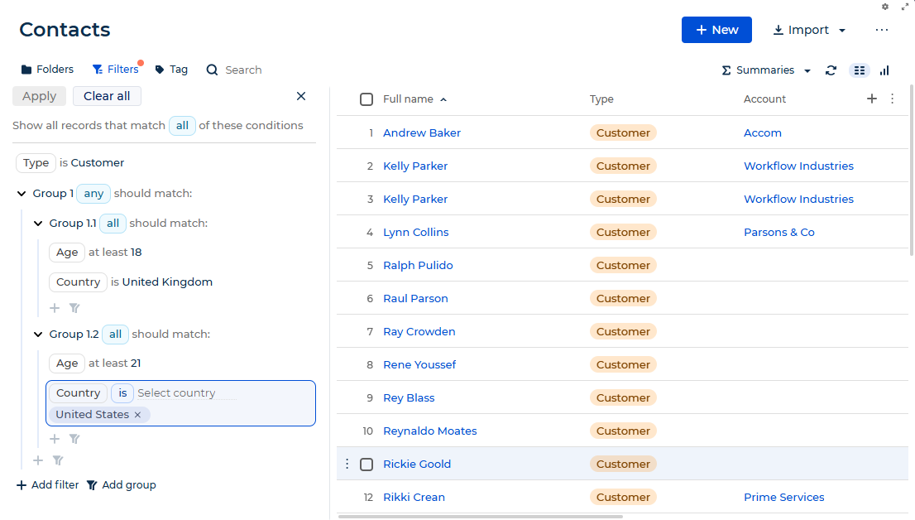Open the more options ellipsis menu
This screenshot has height=520, width=915.
882,30
